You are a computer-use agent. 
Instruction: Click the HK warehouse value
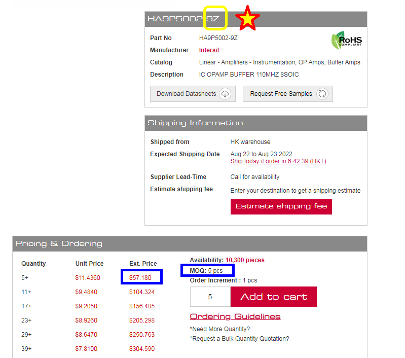tap(250, 142)
